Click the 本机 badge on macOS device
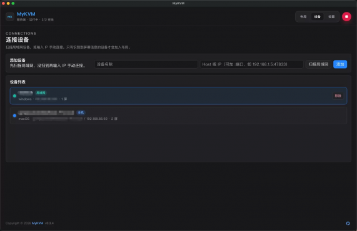The width and height of the screenshot is (357, 231). pos(81,112)
